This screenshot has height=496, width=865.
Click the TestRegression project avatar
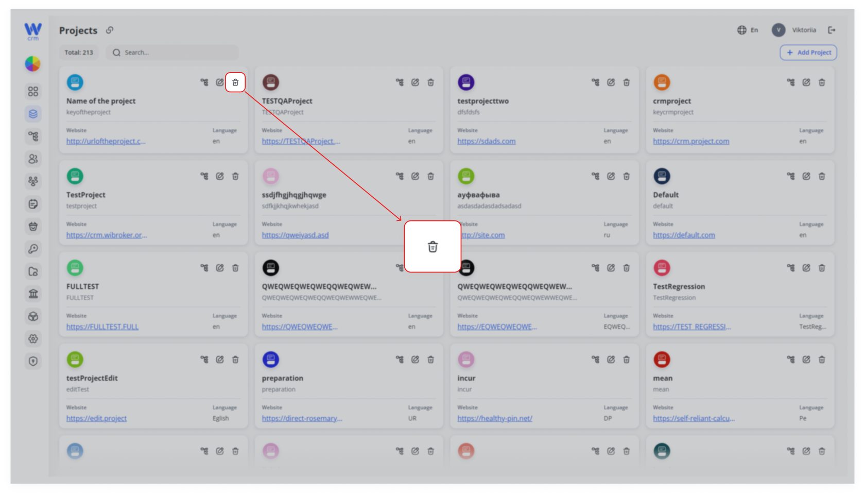pos(662,268)
